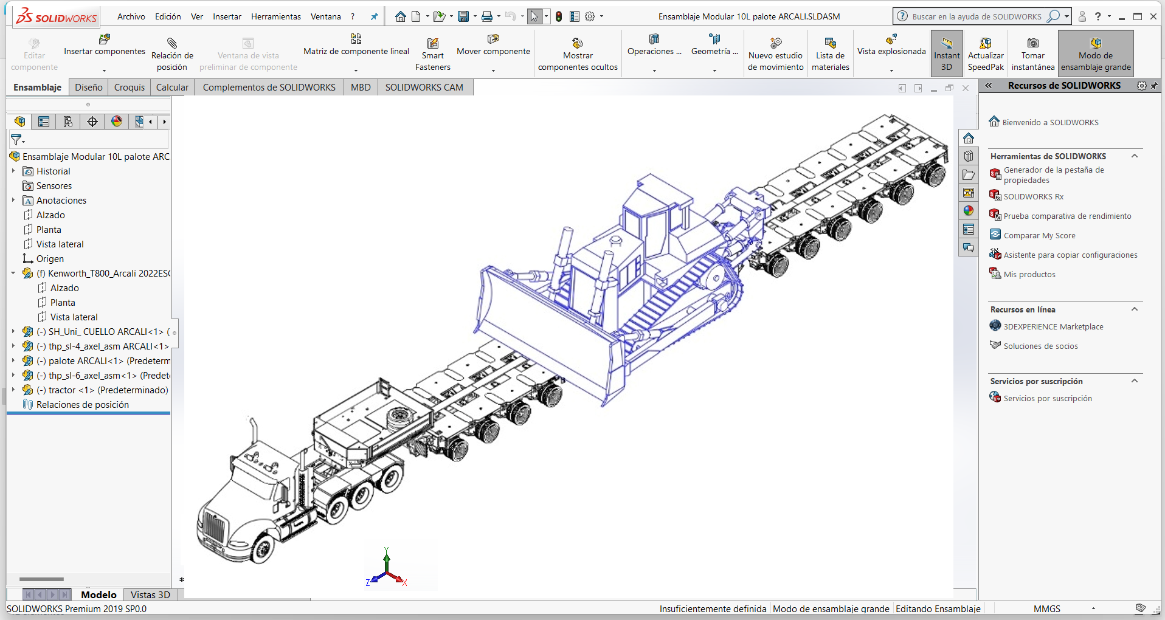The width and height of the screenshot is (1165, 620).
Task: Open the Lista de materiales tool
Action: tap(830, 44)
